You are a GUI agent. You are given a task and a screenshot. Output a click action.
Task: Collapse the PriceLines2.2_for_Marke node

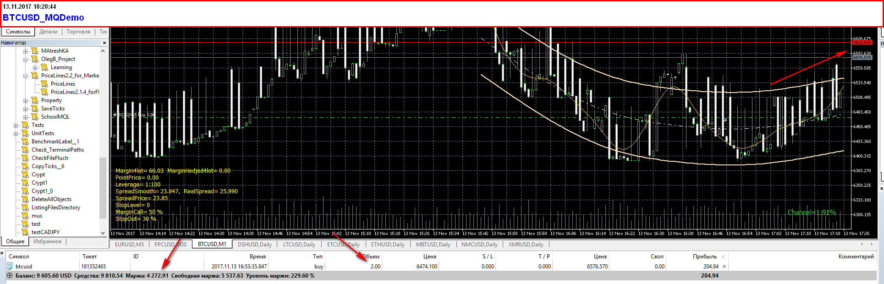click(x=26, y=76)
